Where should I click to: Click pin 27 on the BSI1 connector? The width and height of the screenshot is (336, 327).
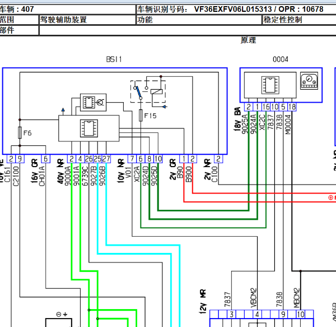pos(106,159)
